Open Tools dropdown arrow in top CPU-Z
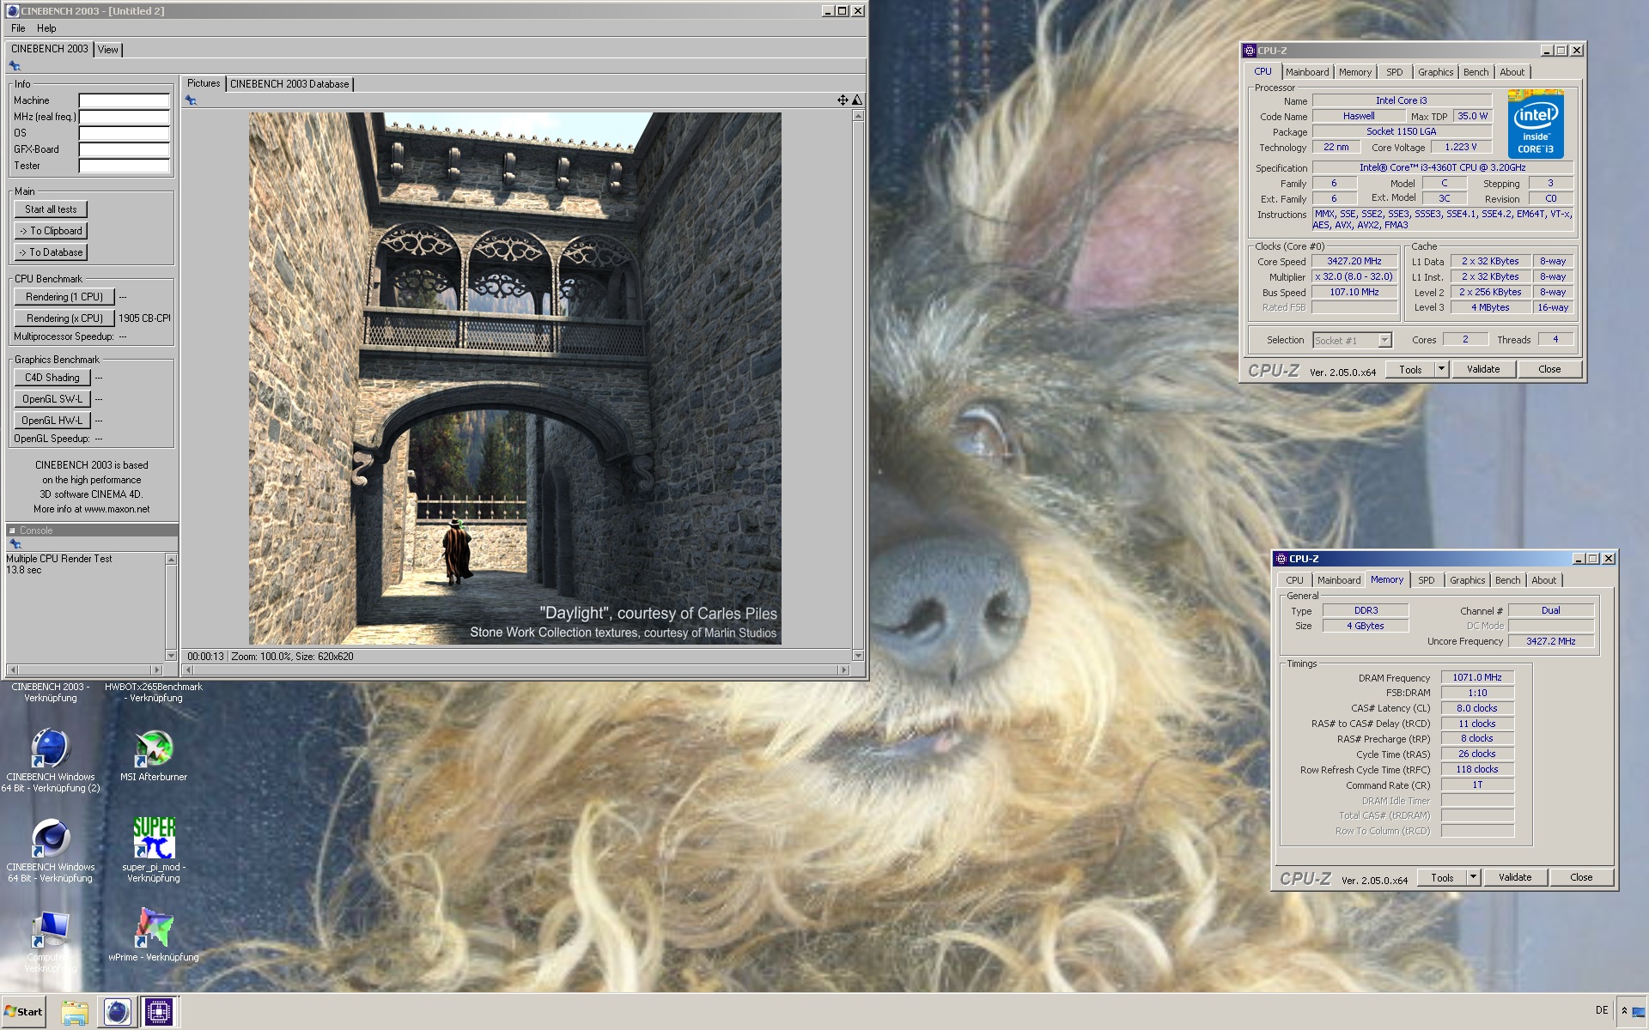Screen dimensions: 1649x1030 click(x=1441, y=369)
